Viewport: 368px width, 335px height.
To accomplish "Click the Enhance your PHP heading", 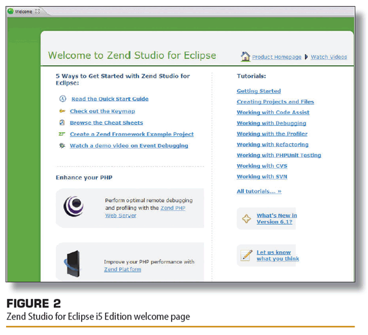I will click(84, 178).
